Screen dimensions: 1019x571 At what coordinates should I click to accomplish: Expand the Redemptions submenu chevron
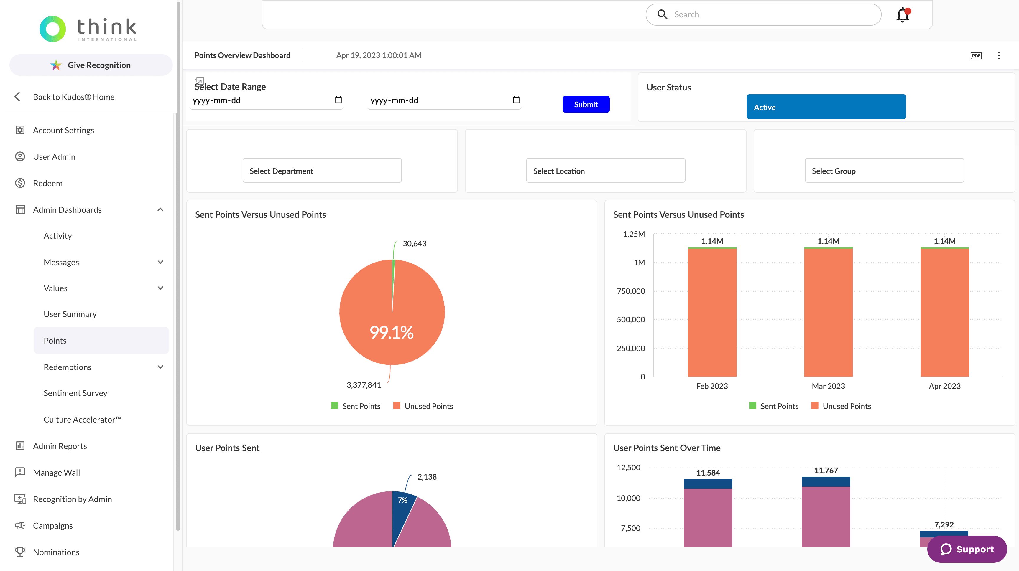pos(160,367)
